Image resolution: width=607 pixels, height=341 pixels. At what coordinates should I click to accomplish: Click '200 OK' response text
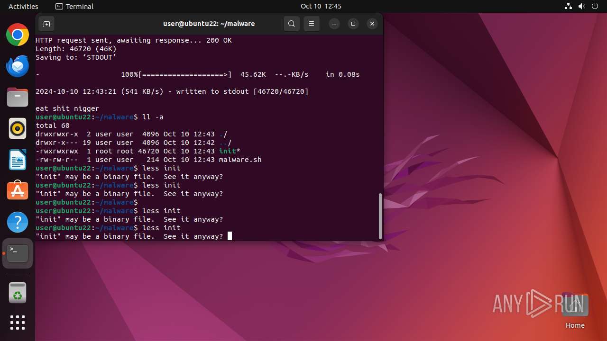219,40
